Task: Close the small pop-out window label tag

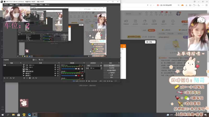Action: (x=154, y=42)
